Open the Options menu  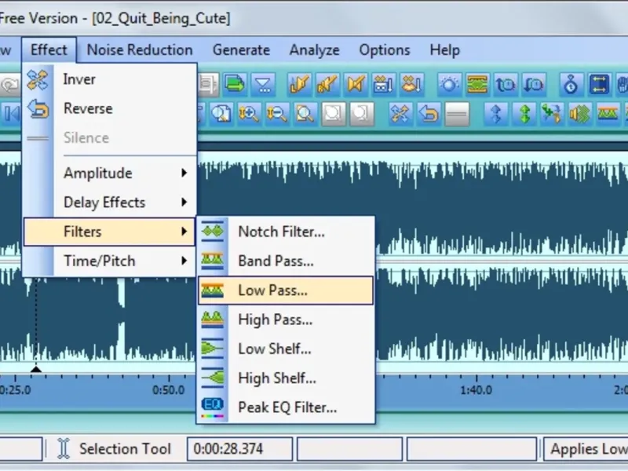coord(385,50)
